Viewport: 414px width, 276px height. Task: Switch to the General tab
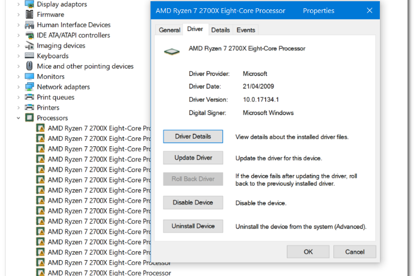tap(169, 30)
